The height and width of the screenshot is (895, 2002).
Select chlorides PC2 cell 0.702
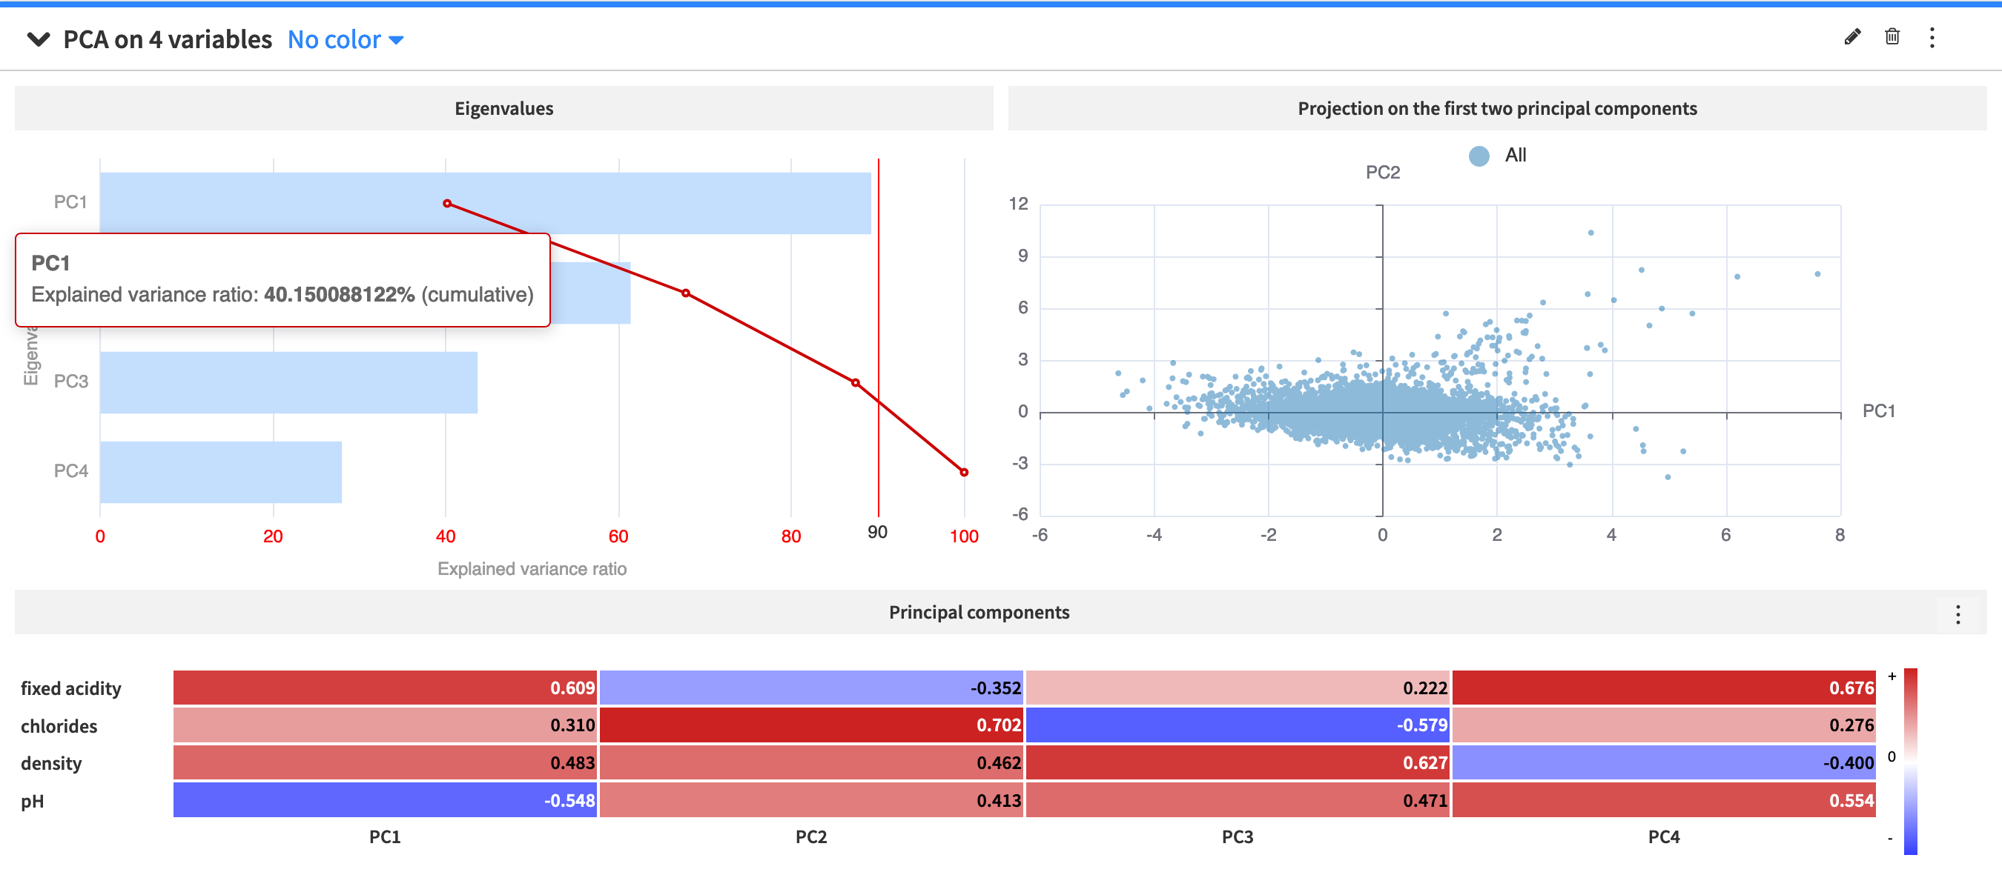click(x=810, y=725)
